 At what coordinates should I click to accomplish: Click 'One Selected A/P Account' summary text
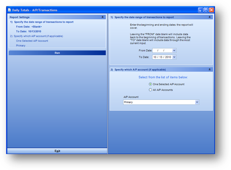[x=32, y=41]
